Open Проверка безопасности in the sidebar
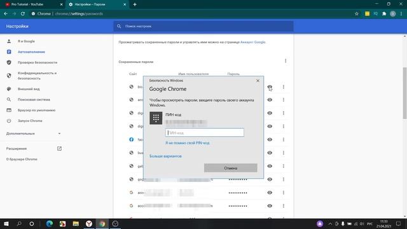Viewport: 407px width, 229px height. [x=38, y=62]
